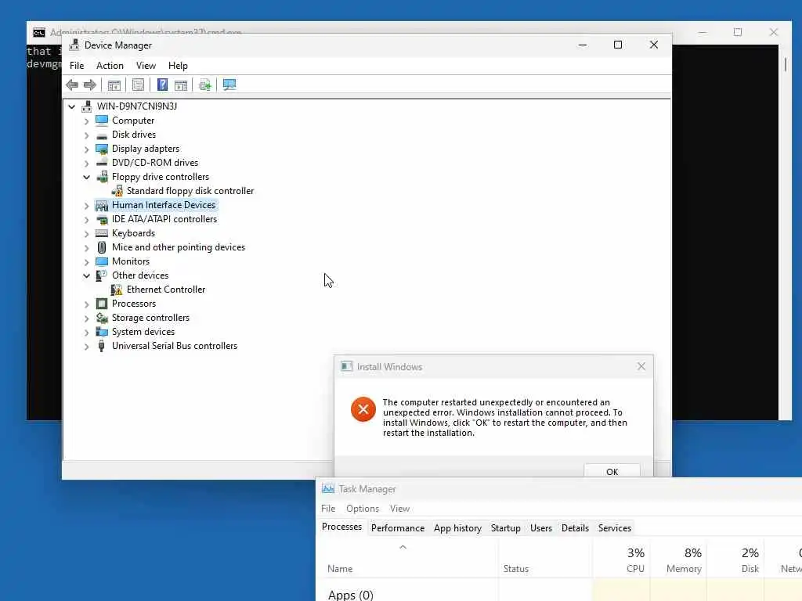Click the Universal Serial Bus controllers icon
Image resolution: width=802 pixels, height=601 pixels.
[101, 346]
